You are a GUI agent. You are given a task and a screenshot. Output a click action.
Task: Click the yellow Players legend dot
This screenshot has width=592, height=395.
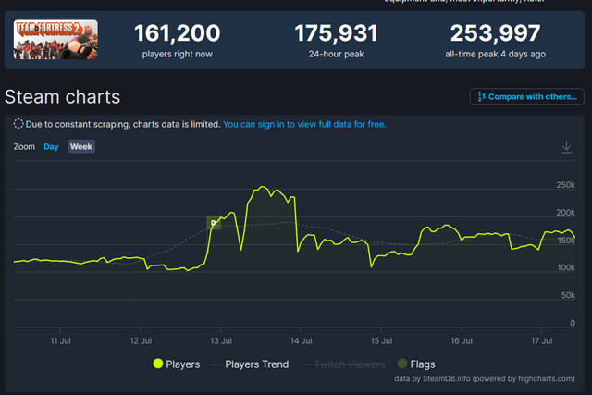[x=158, y=364]
